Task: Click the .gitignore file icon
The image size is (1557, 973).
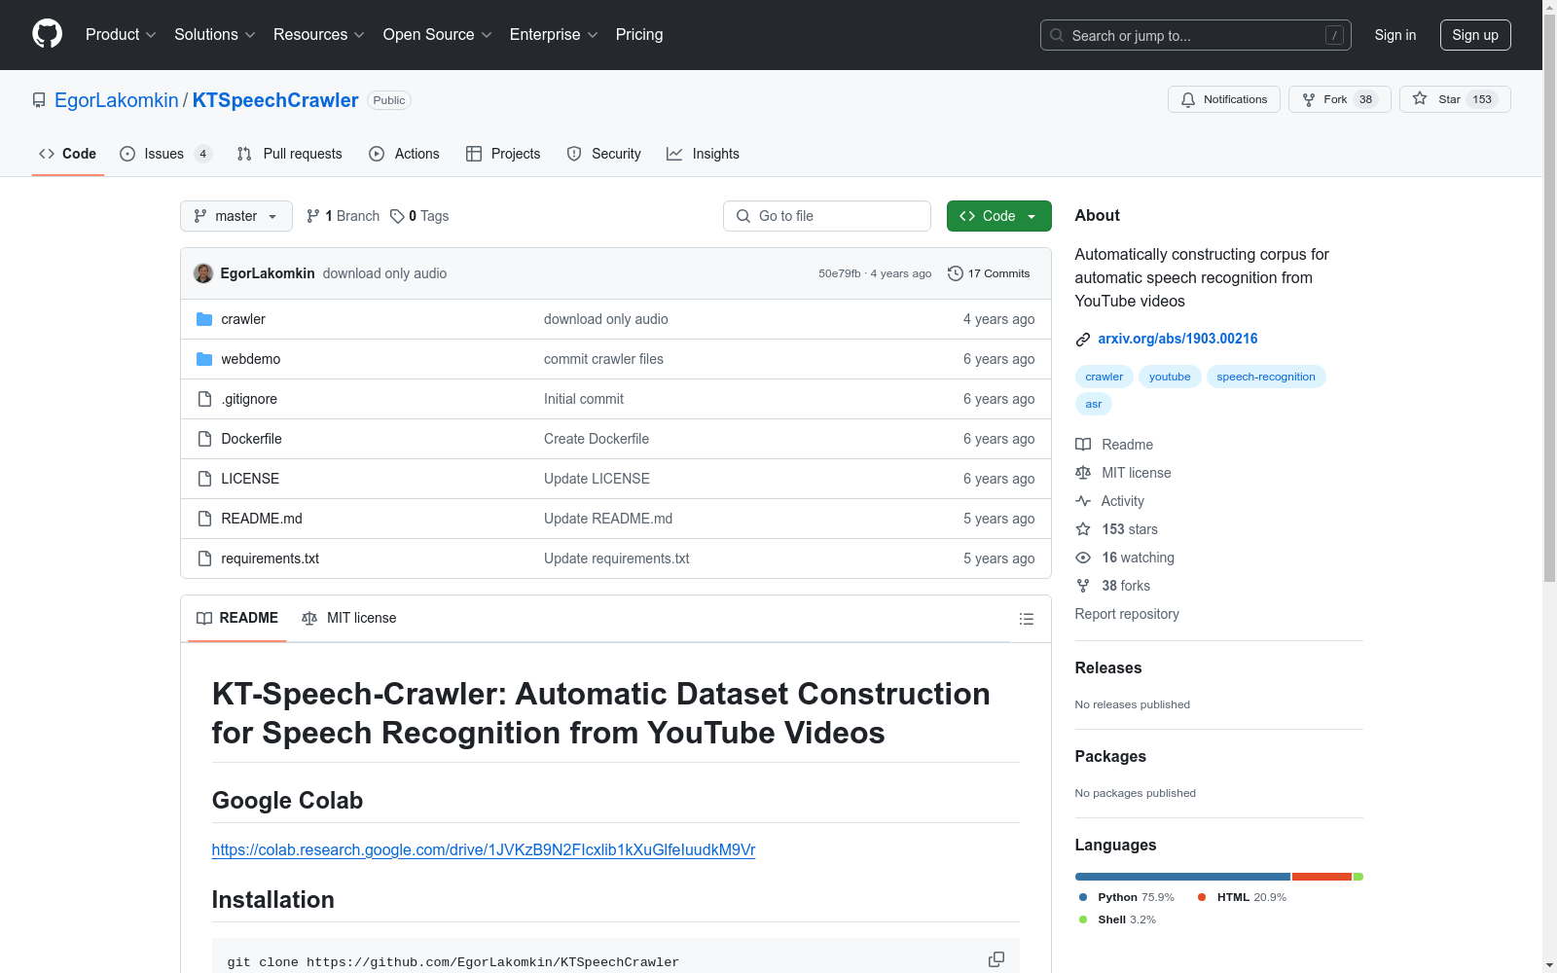Action: [204, 399]
